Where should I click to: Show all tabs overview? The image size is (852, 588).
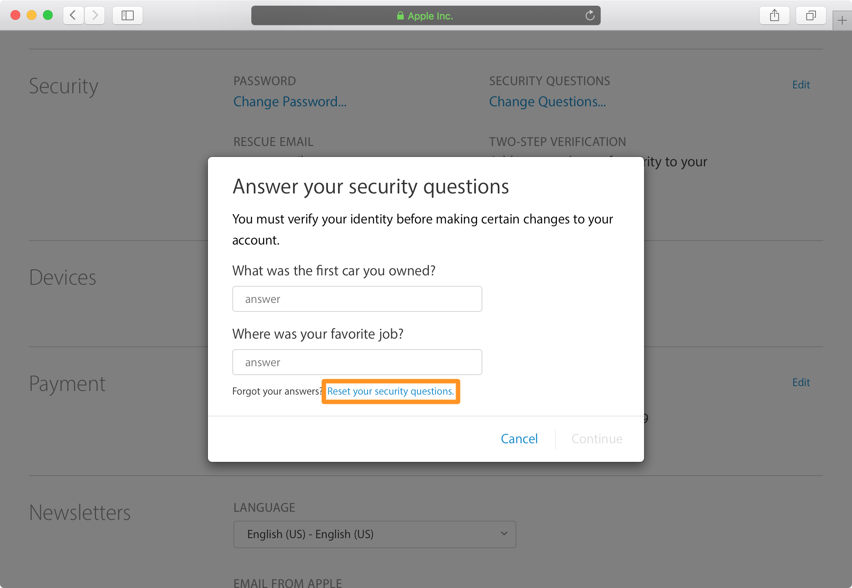pos(811,15)
